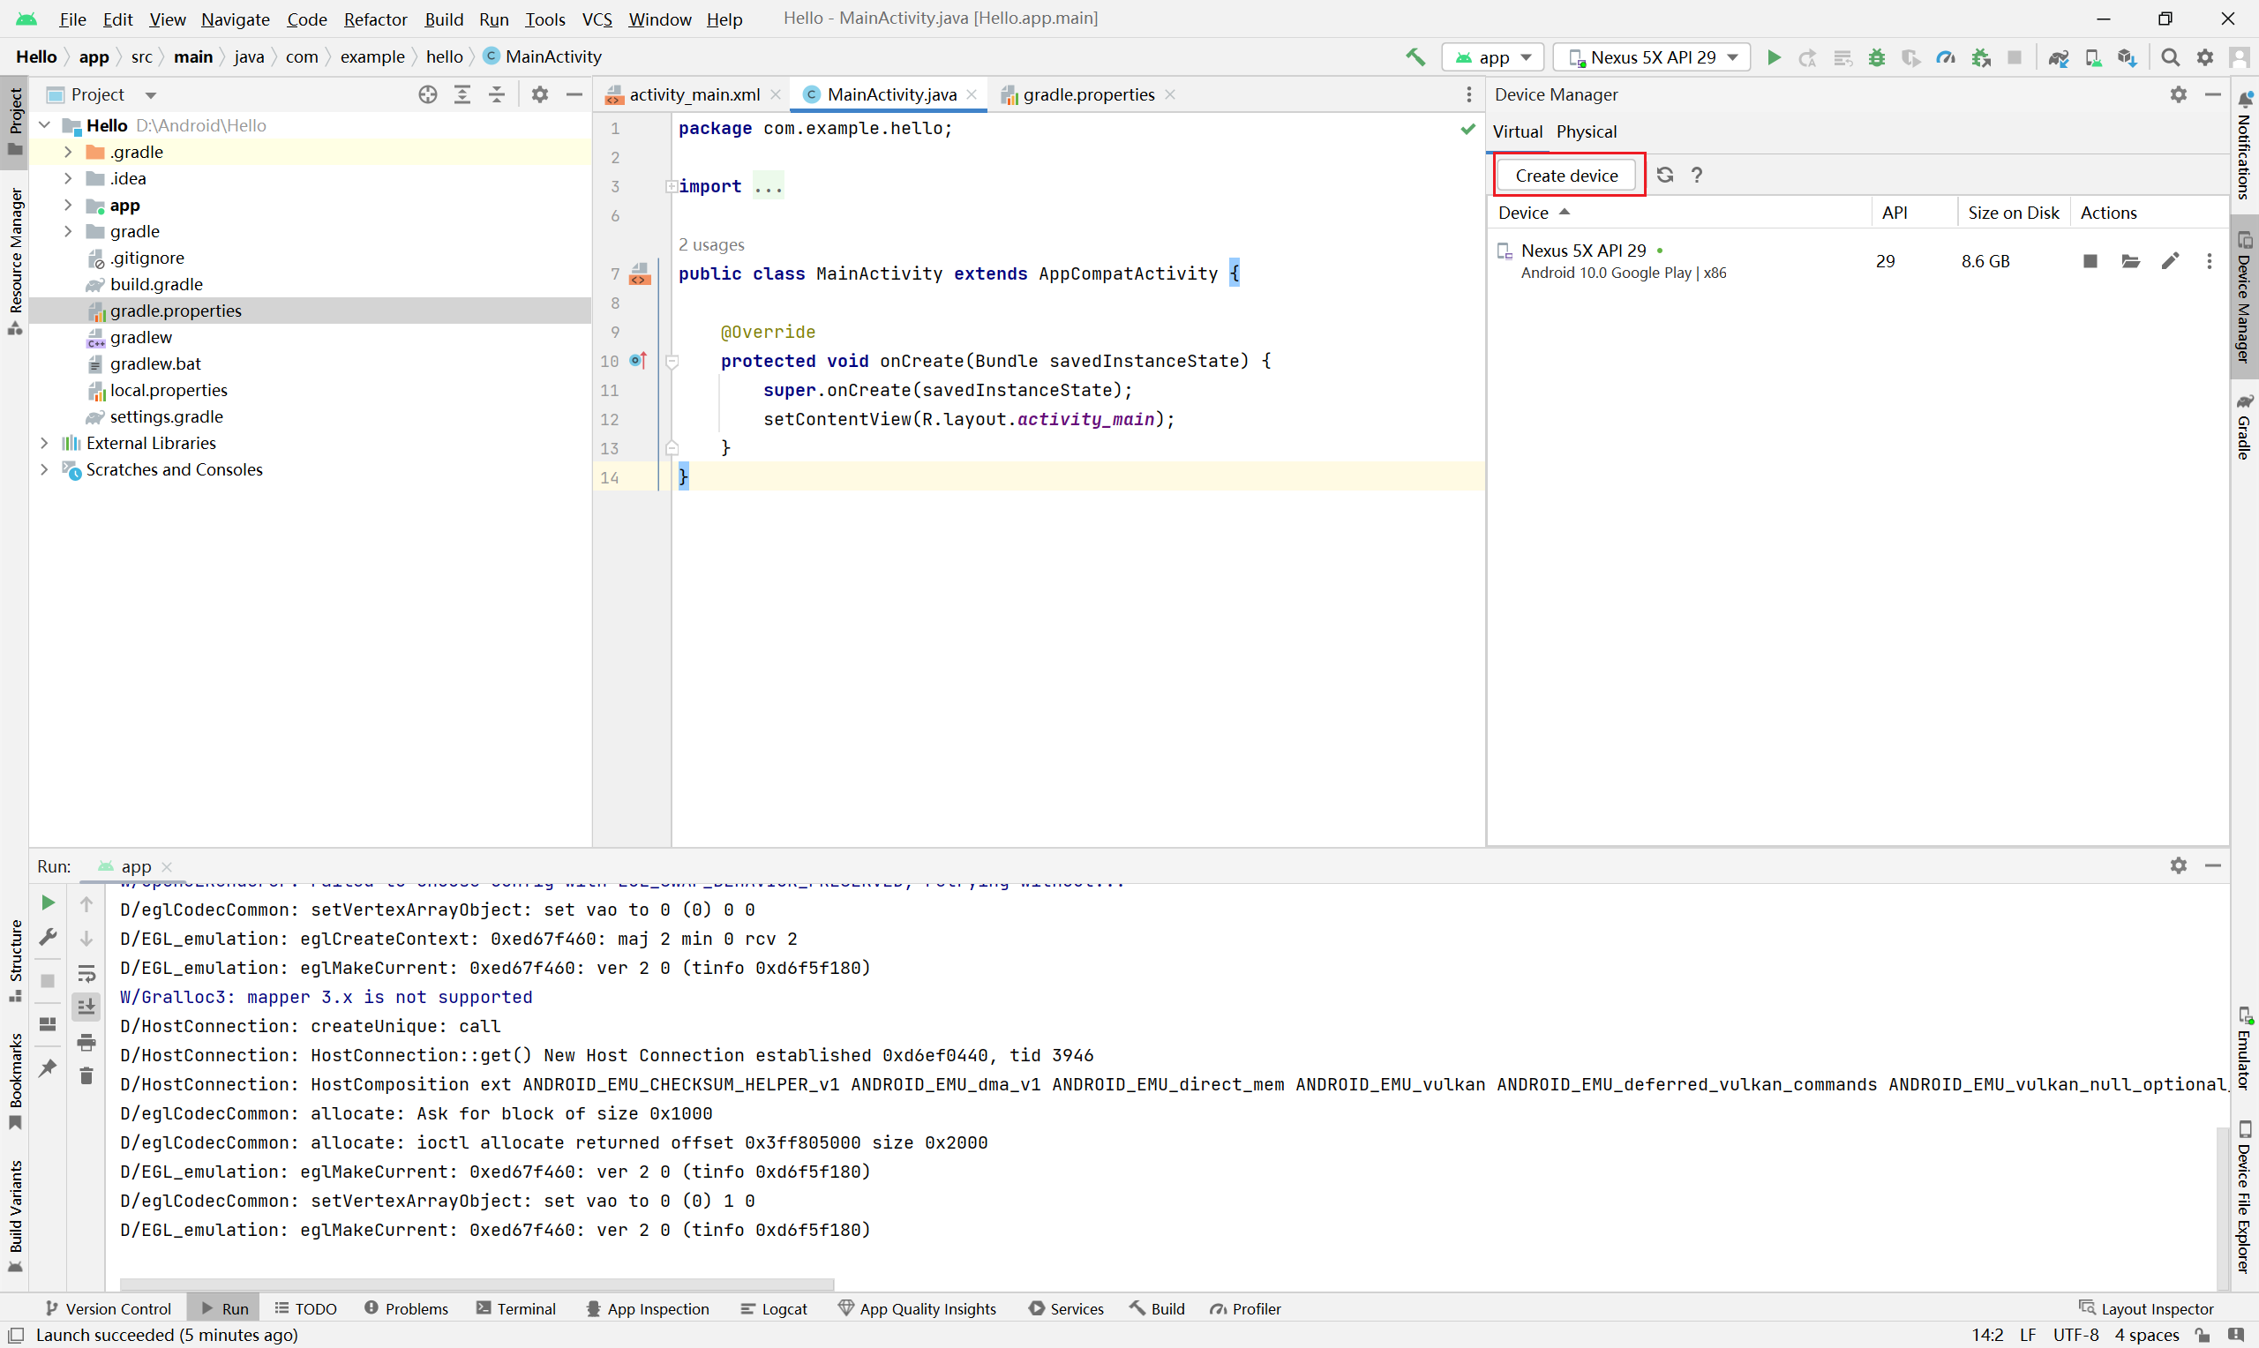Collapse the Hello project root

click(43, 125)
